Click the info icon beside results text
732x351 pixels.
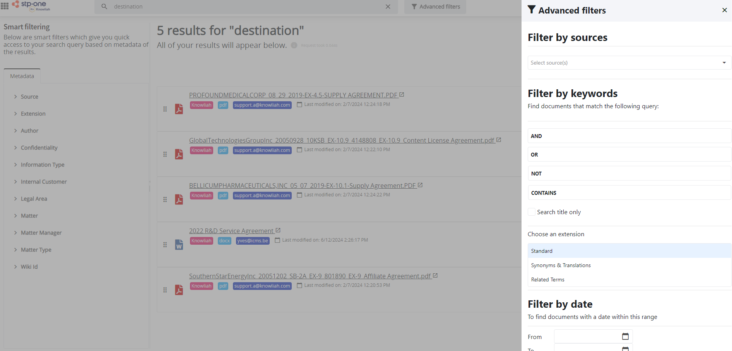pyautogui.click(x=294, y=45)
